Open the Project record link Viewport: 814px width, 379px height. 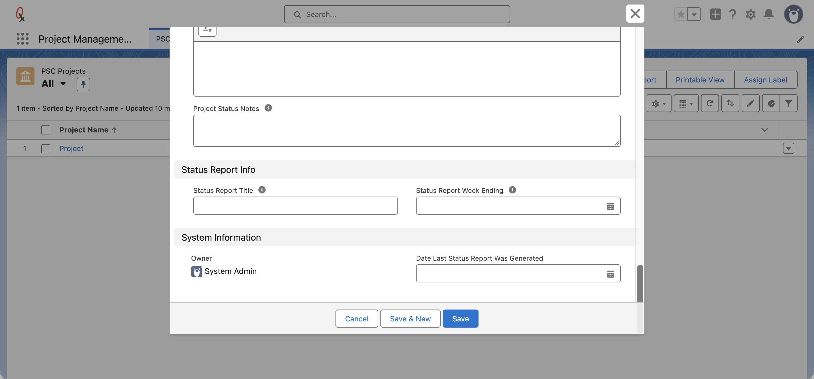tap(72, 149)
